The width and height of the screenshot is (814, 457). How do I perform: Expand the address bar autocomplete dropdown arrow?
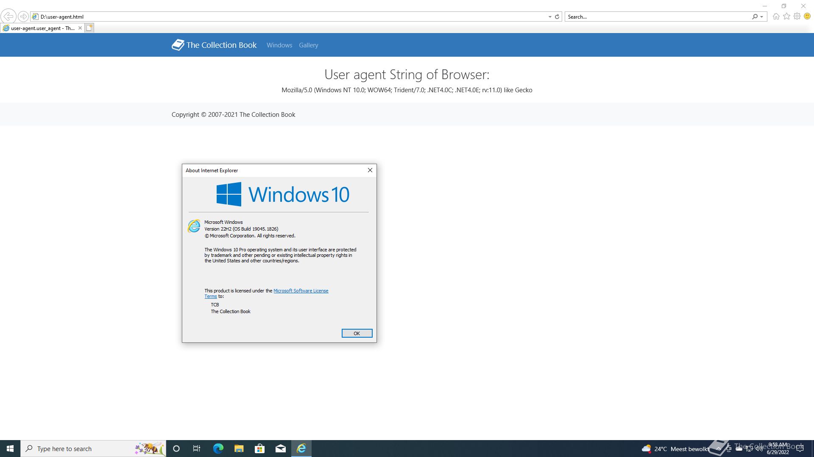(x=550, y=17)
